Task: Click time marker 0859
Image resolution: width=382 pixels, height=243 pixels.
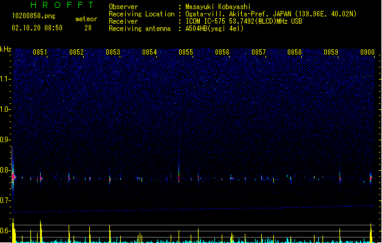Action: pos(331,52)
